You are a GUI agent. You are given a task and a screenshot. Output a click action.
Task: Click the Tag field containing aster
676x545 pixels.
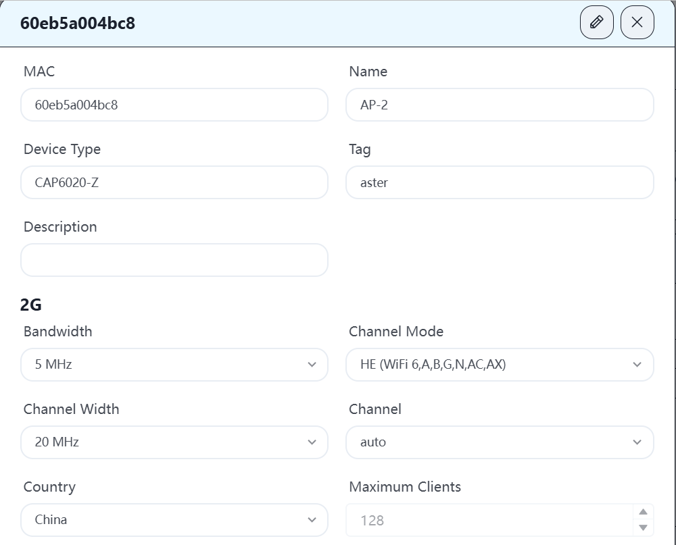[x=499, y=182]
